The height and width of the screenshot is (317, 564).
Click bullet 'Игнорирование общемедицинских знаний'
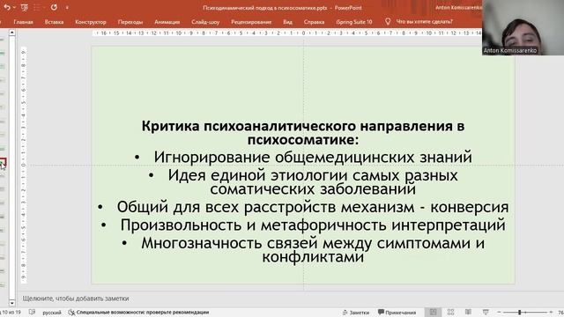313,158
